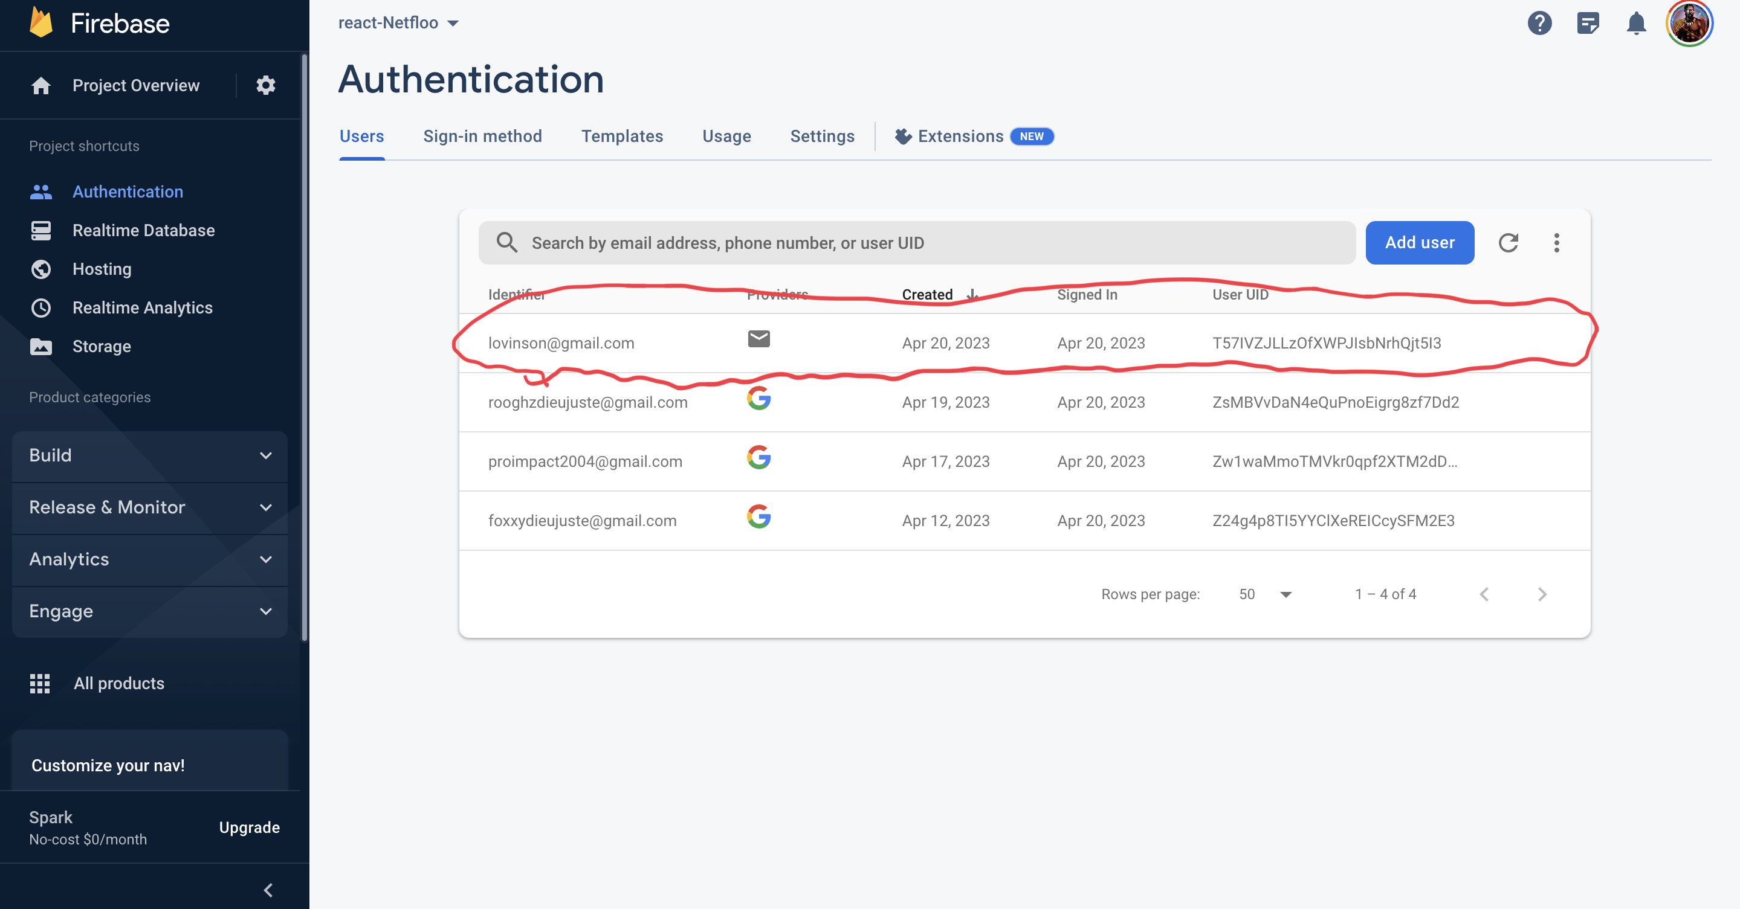Image resolution: width=1740 pixels, height=909 pixels.
Task: Click the user account avatar
Action: 1689,24
